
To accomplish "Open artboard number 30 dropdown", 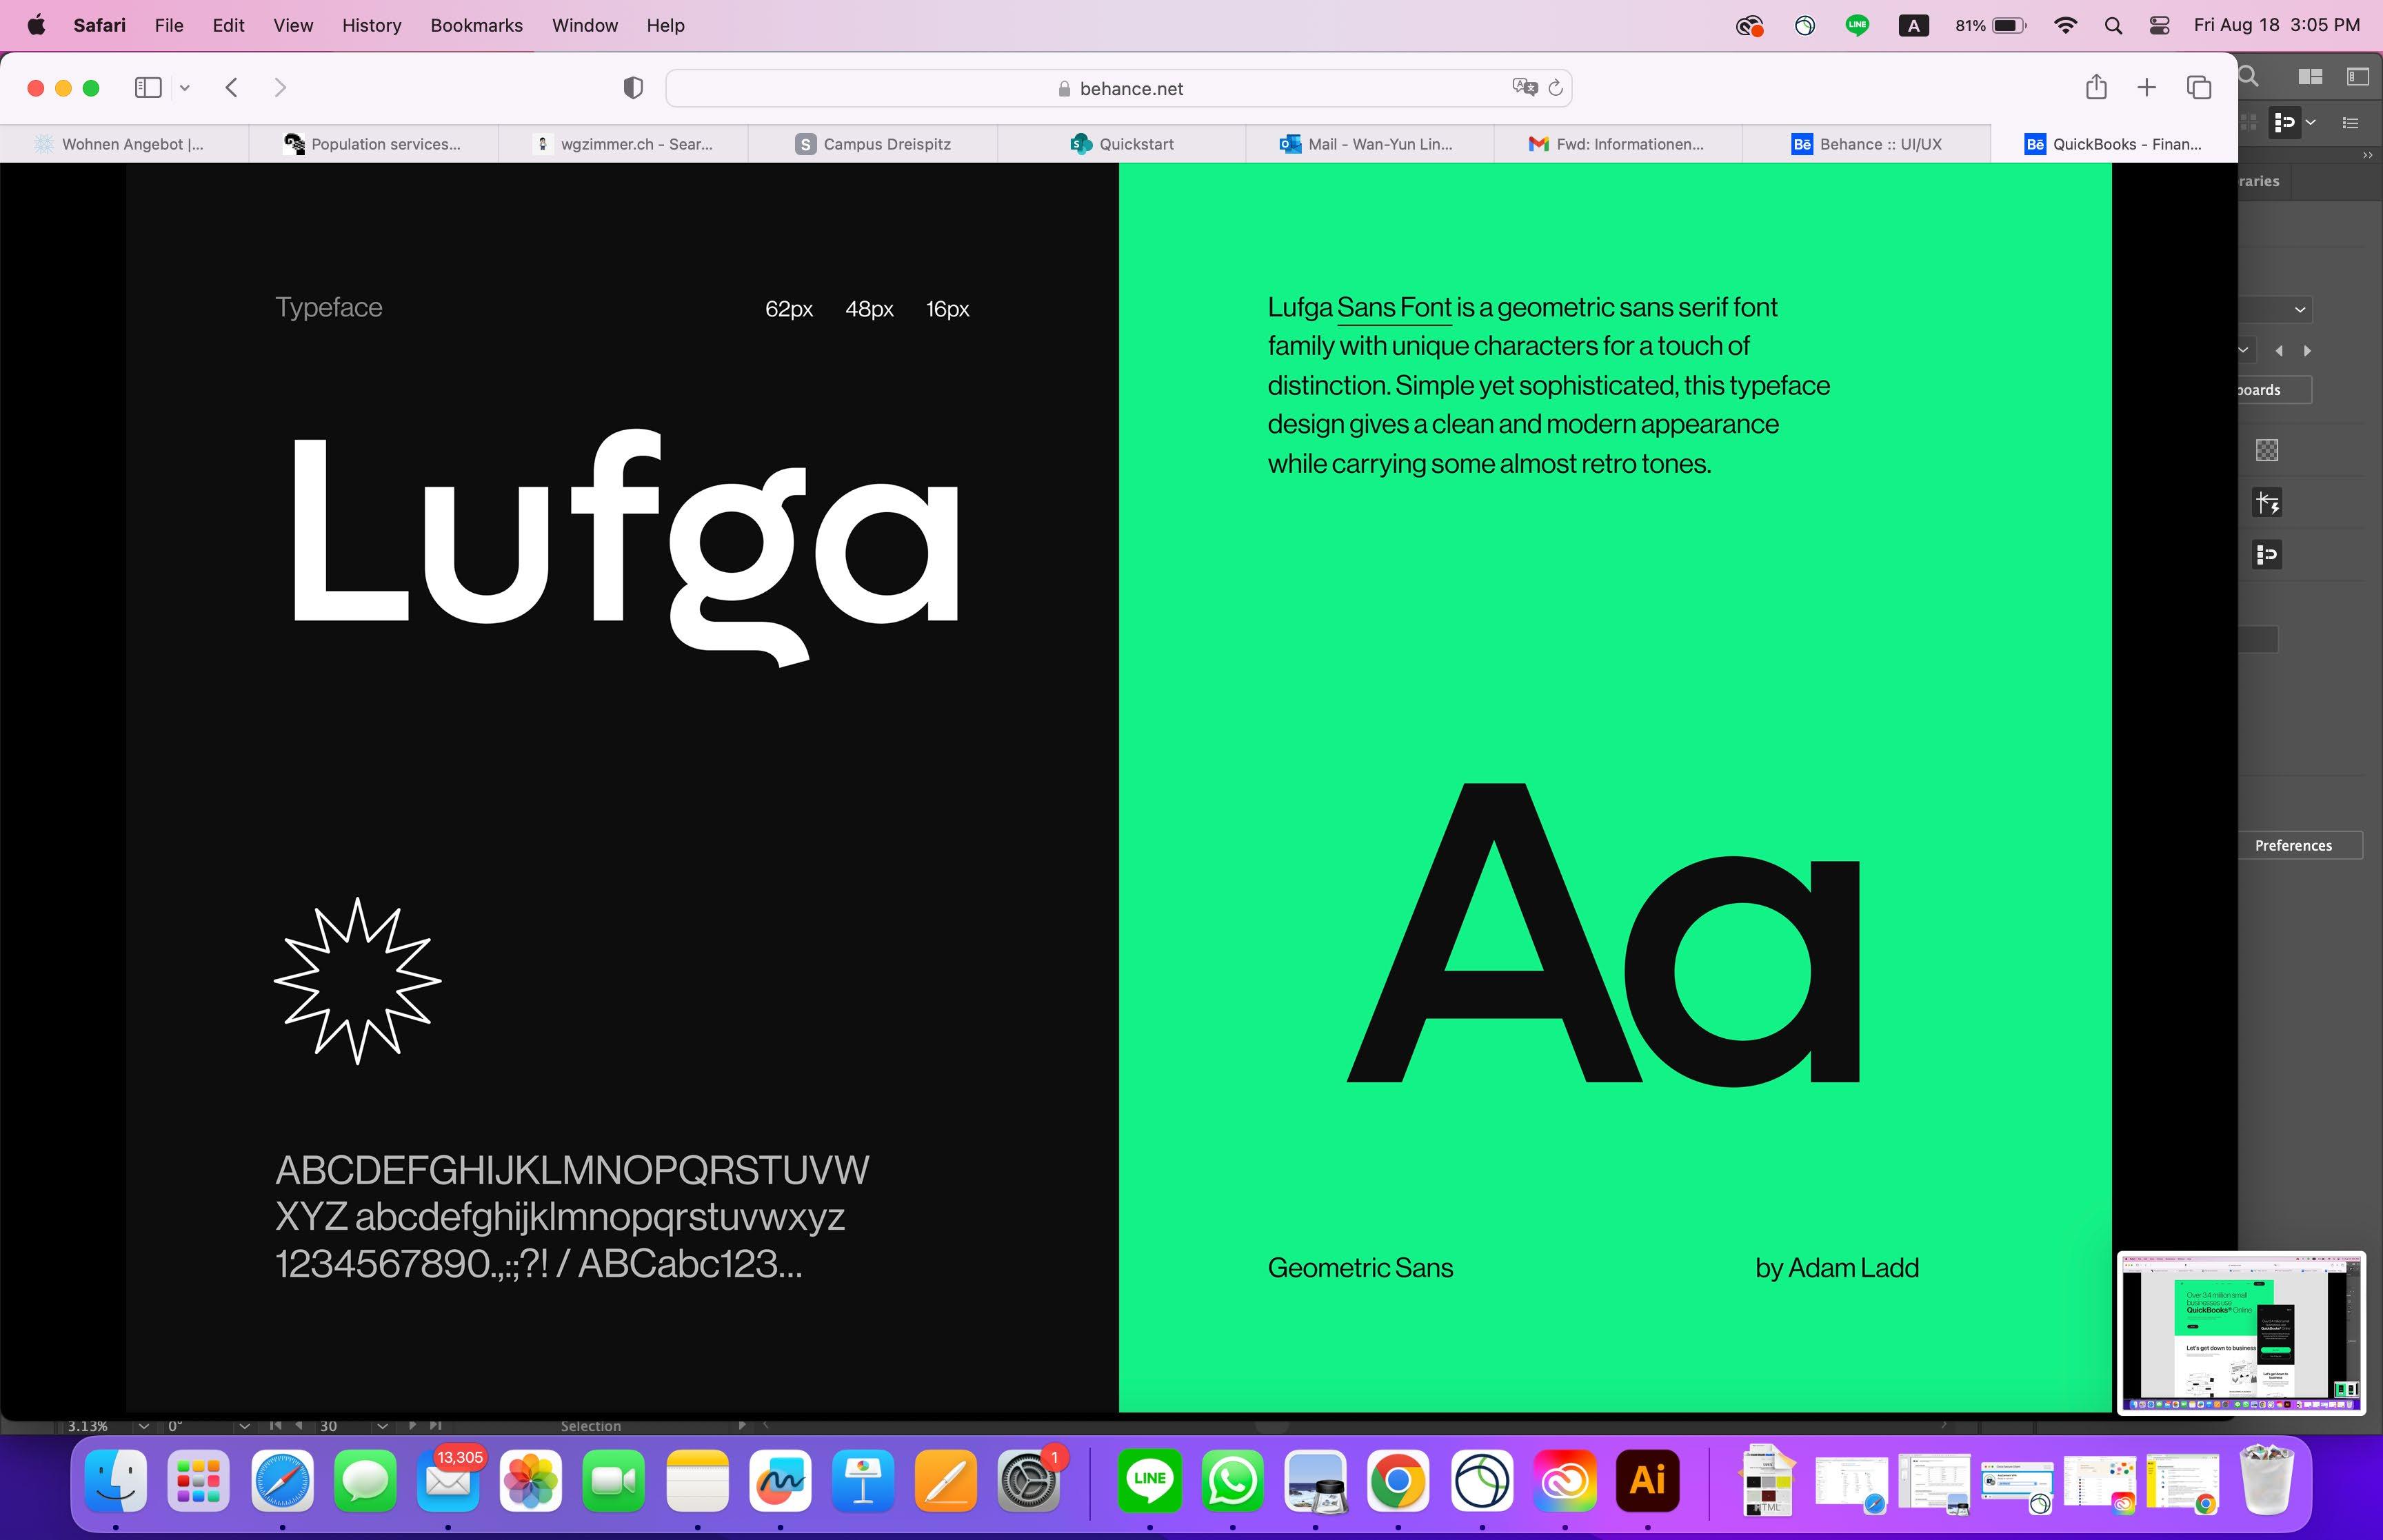I will [x=381, y=1426].
